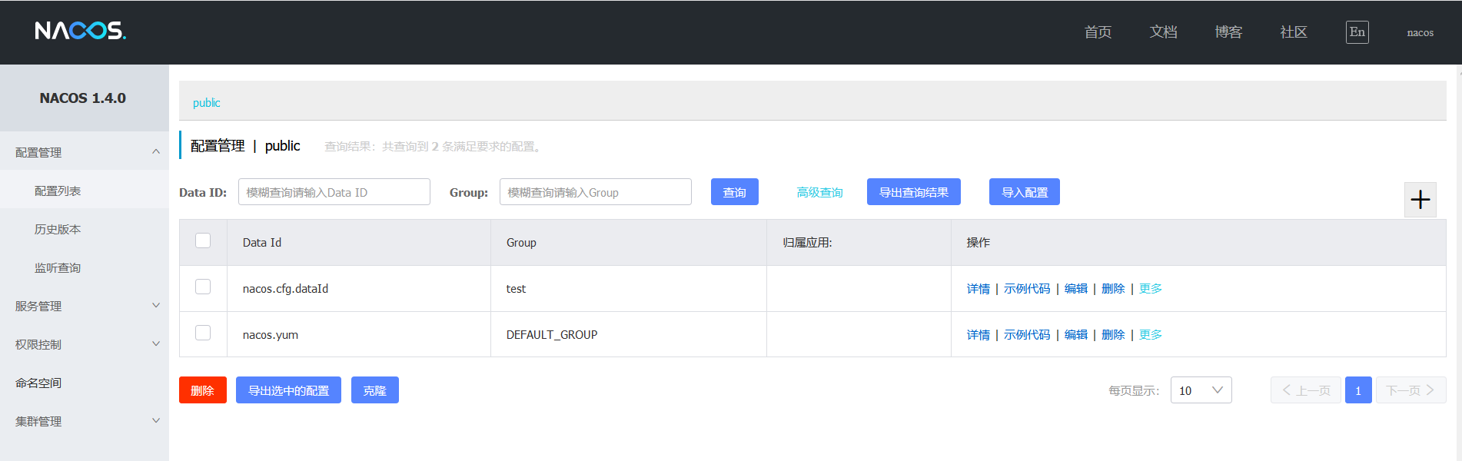Click 编辑 for nacos.cfg.dataId

[1075, 289]
